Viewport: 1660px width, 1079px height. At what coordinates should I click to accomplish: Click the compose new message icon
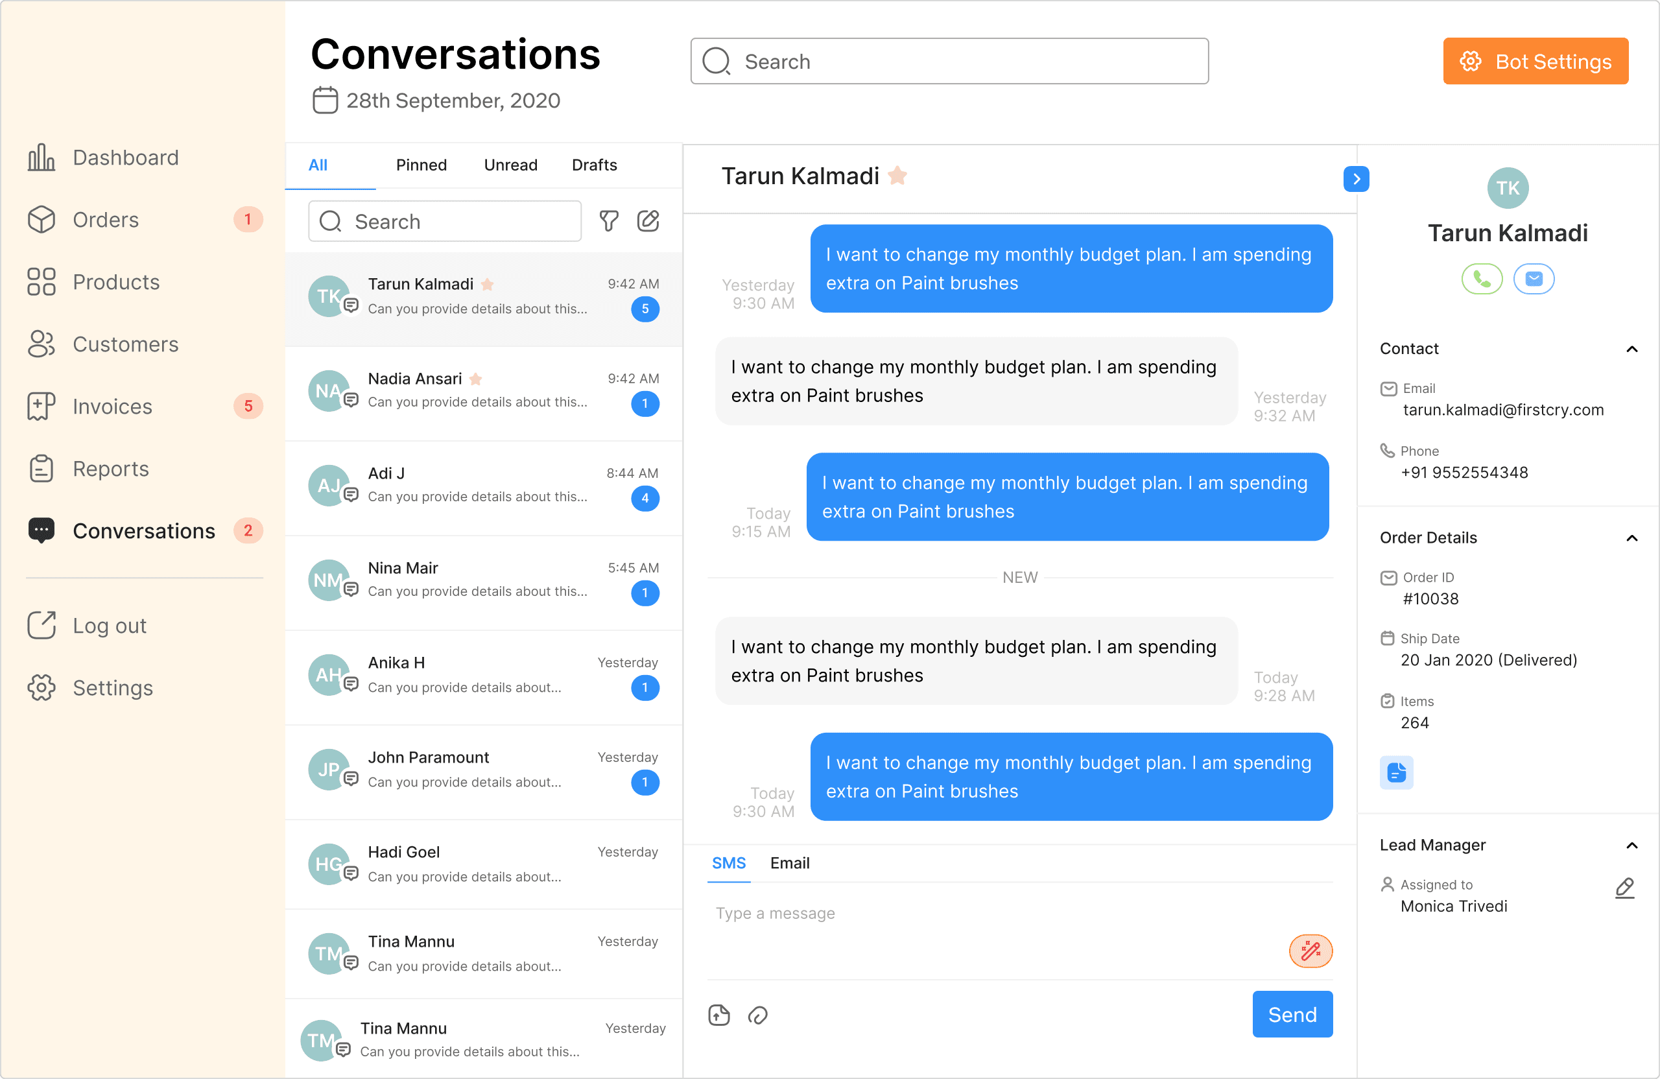(x=648, y=221)
